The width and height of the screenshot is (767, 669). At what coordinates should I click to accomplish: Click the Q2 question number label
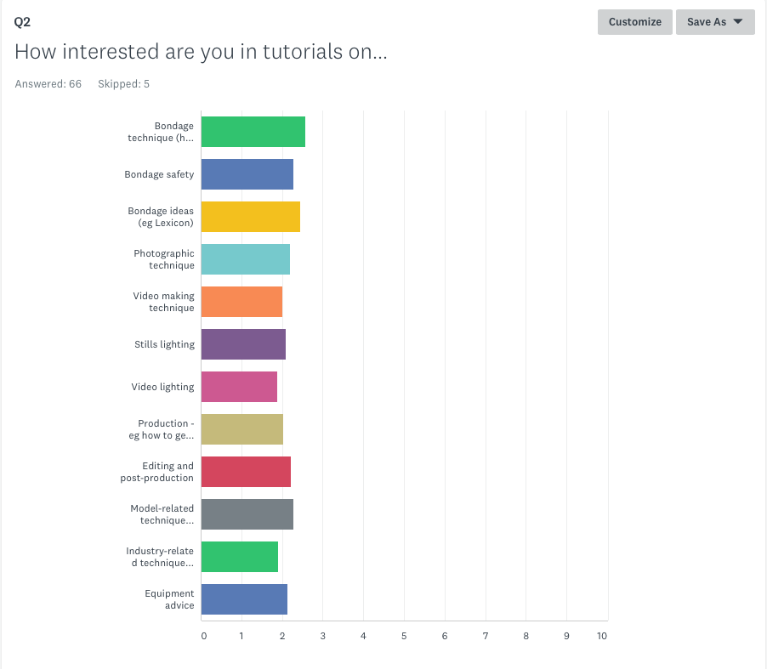pyautogui.click(x=22, y=22)
